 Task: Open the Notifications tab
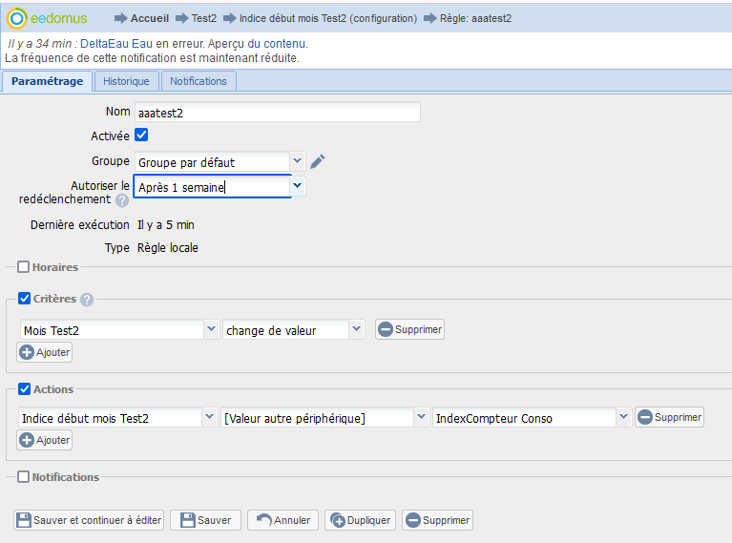(199, 81)
